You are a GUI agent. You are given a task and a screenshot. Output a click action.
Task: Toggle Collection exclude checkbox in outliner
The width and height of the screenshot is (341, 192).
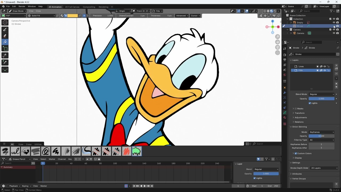pyautogui.click(x=330, y=19)
